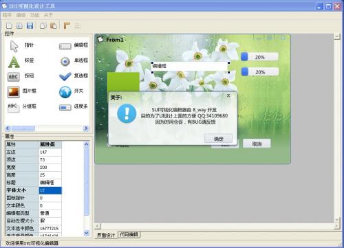Screen dimensions: 344x248
Task: Pick the button (按钮) control icon
Action: pyautogui.click(x=13, y=77)
